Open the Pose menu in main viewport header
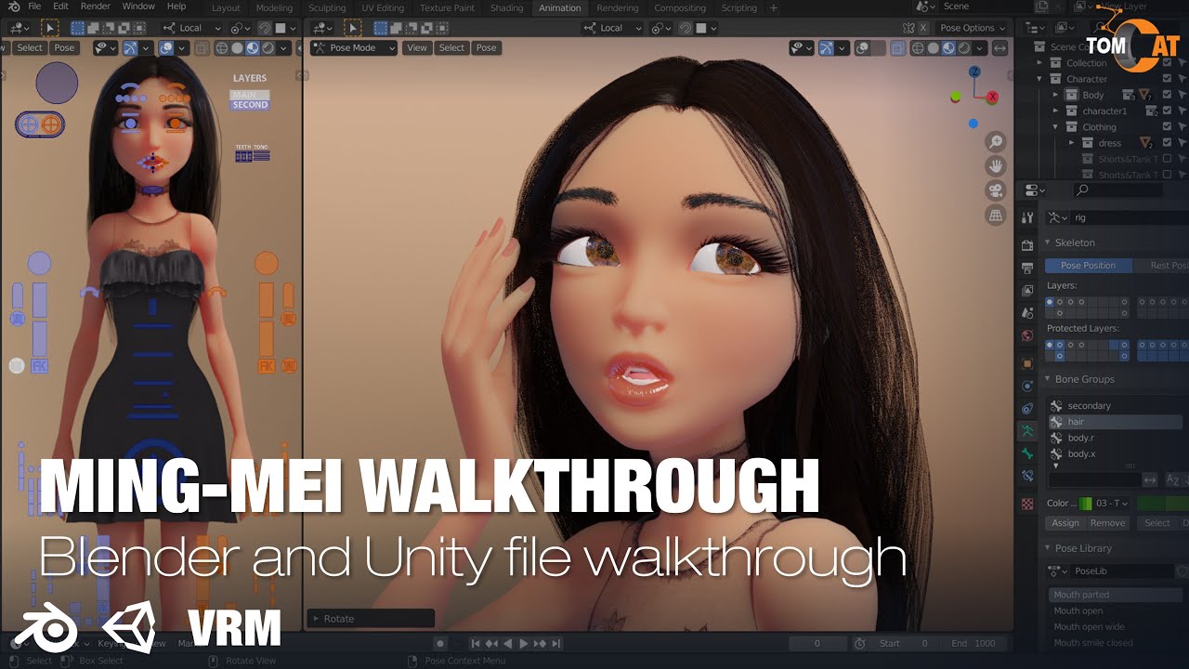The image size is (1189, 669). (x=486, y=47)
